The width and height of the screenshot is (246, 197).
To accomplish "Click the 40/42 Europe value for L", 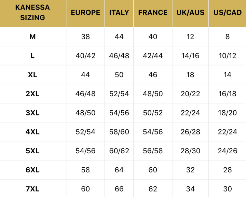I will pyautogui.click(x=85, y=56).
